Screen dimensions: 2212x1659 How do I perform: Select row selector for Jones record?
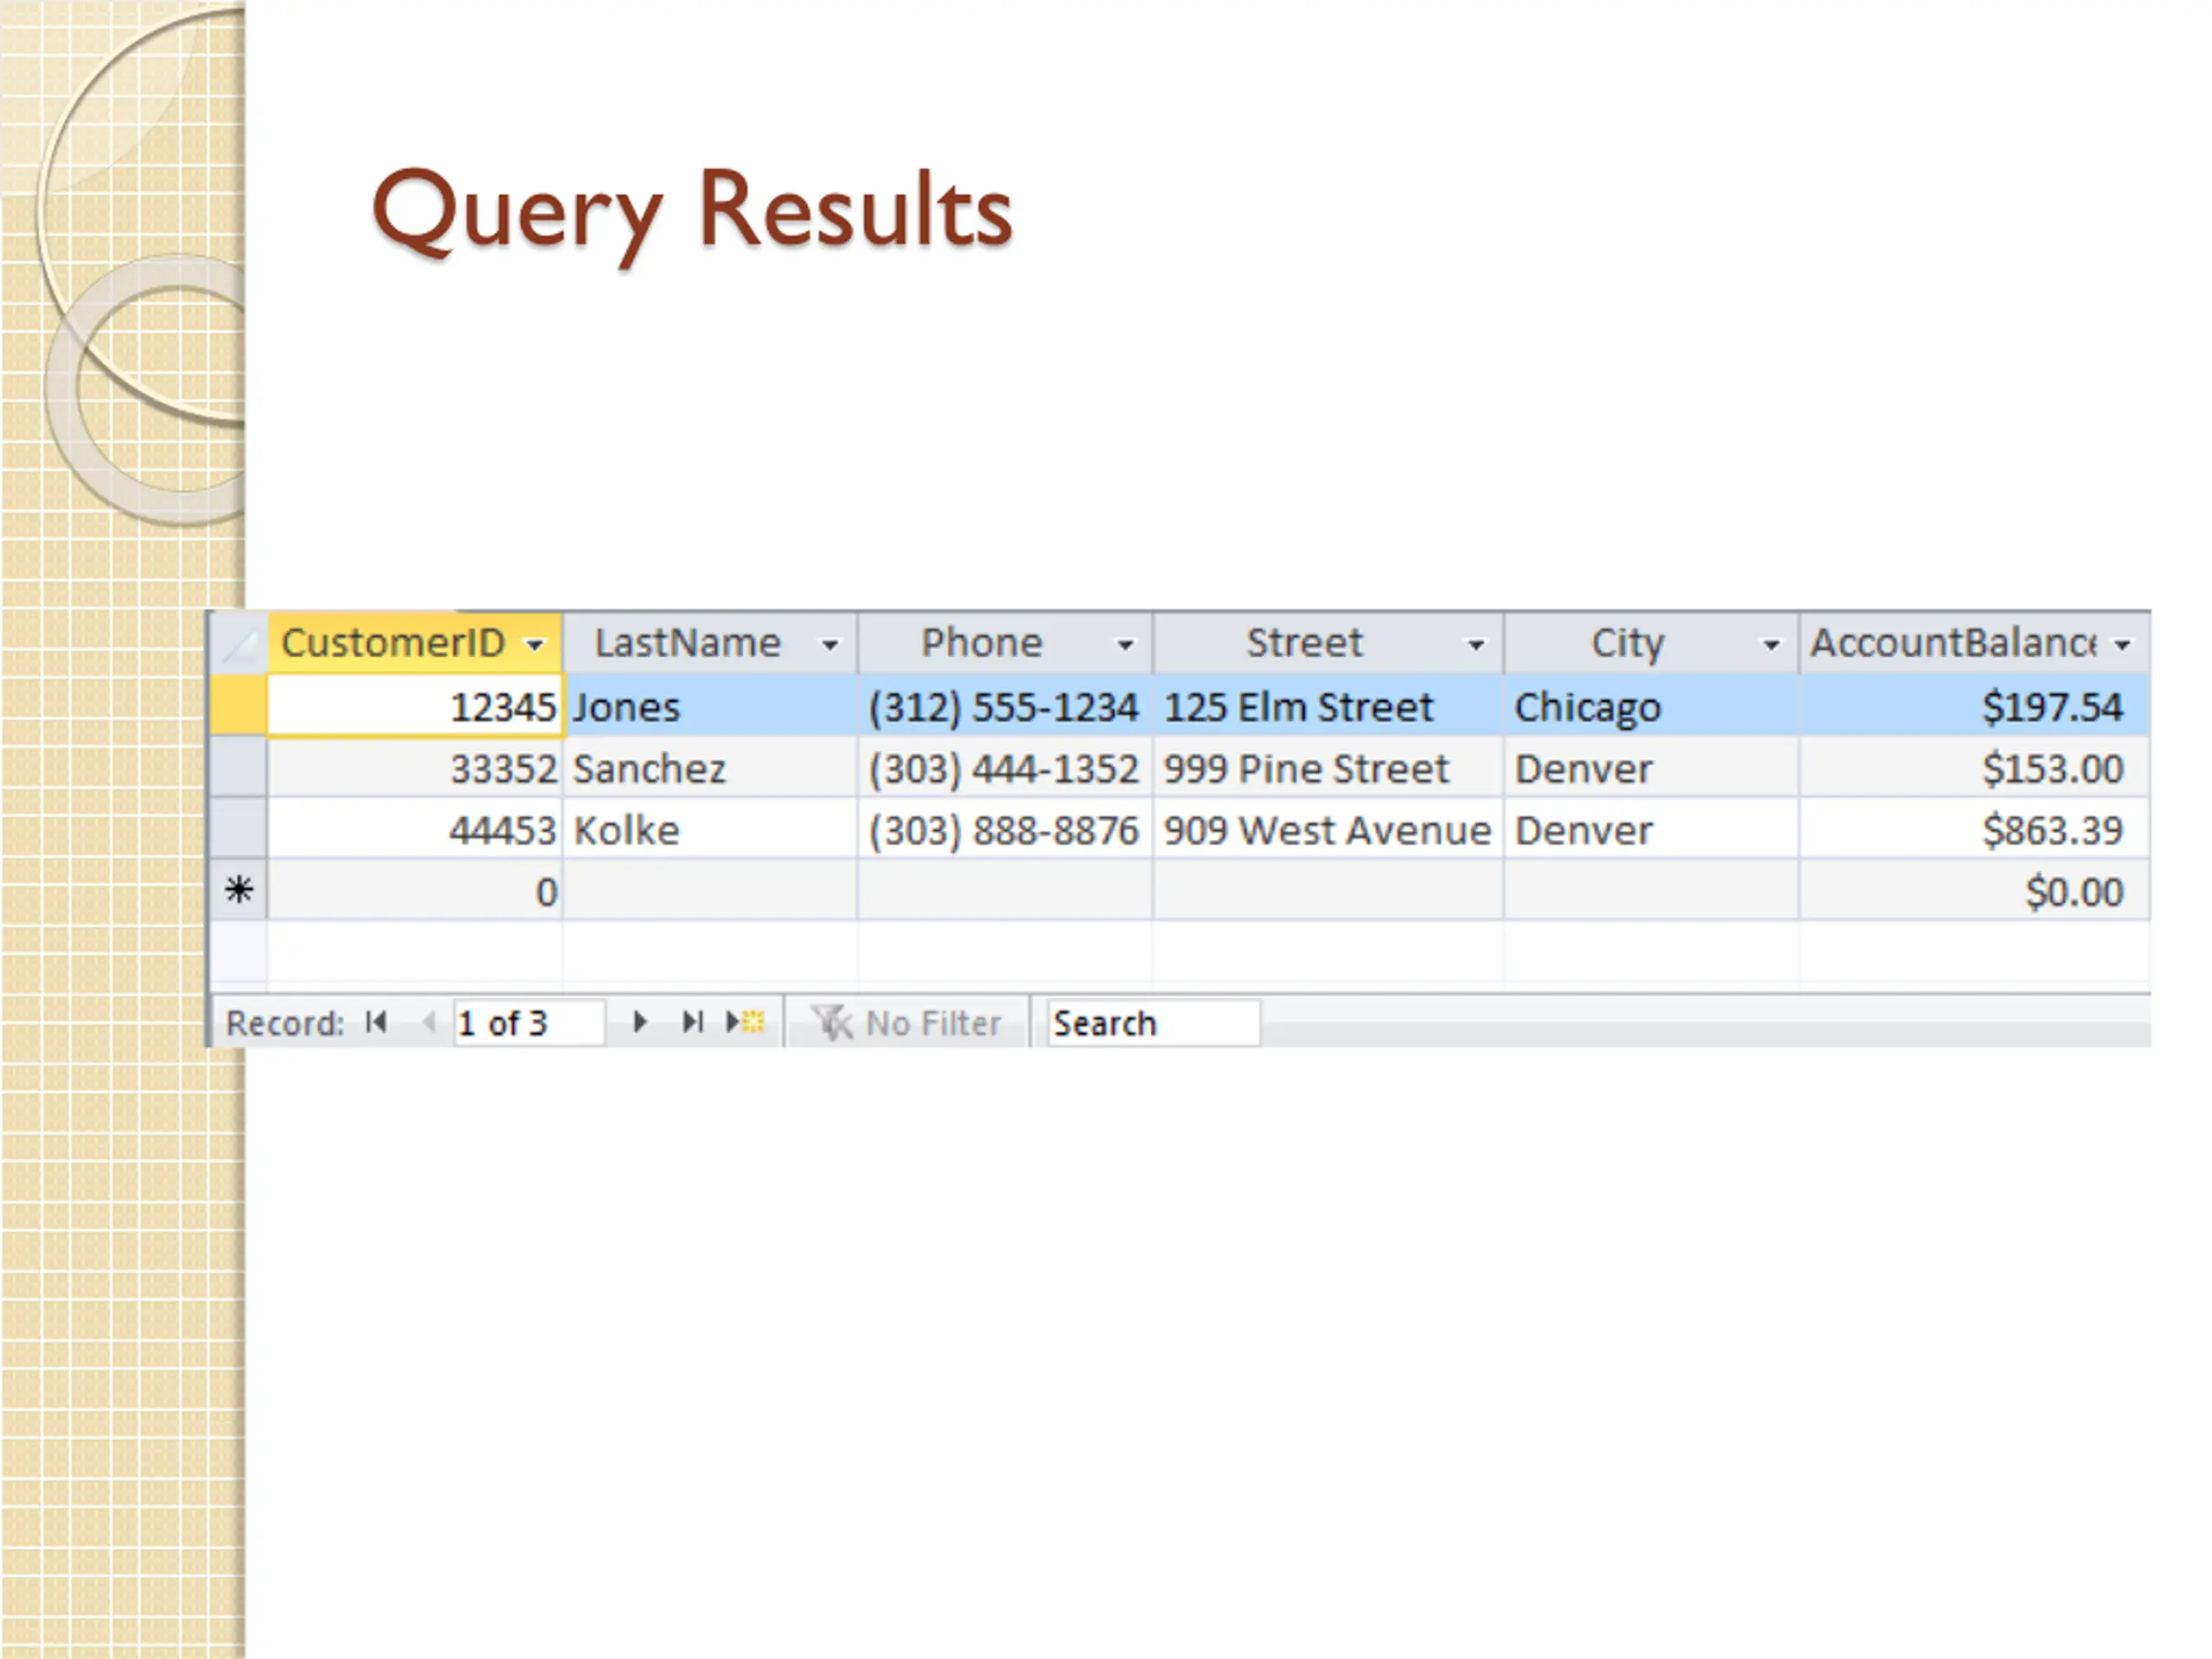239,706
